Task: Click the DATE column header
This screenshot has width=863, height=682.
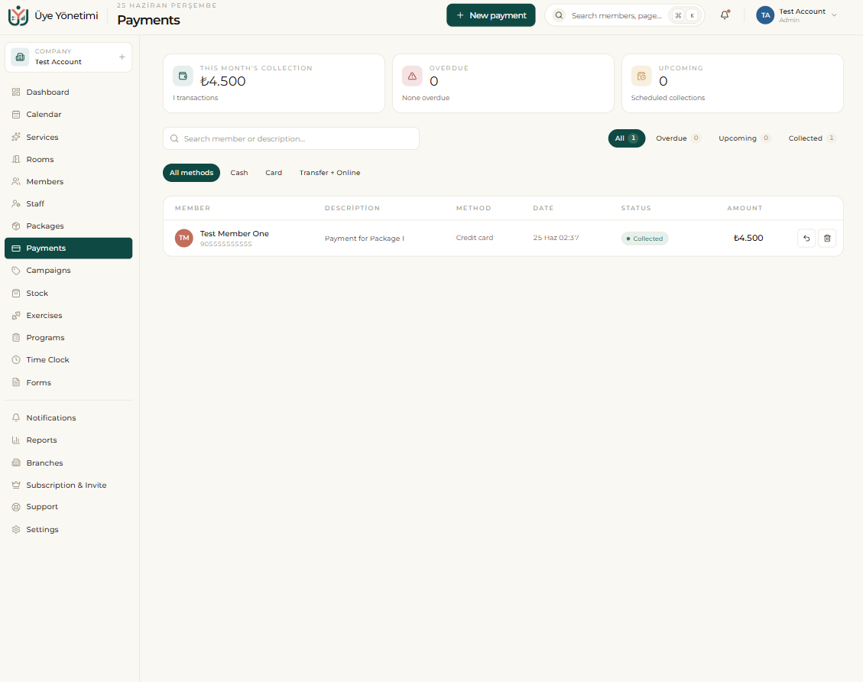Action: 543,208
